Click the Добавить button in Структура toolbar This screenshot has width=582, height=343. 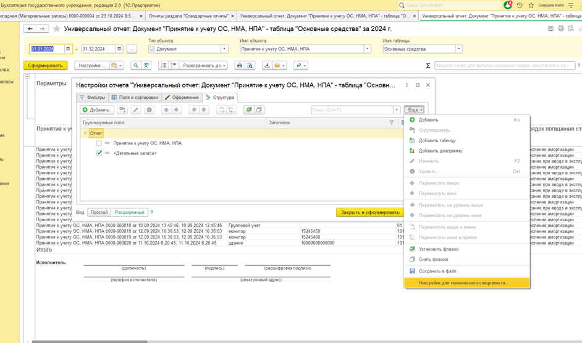[96, 109]
